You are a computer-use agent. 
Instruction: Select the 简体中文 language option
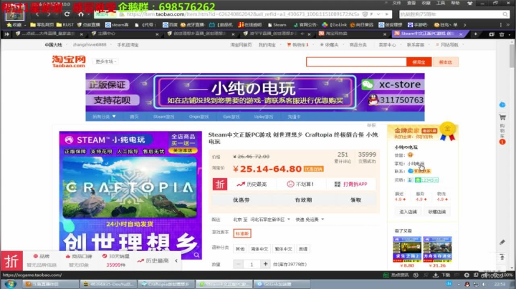point(259,249)
